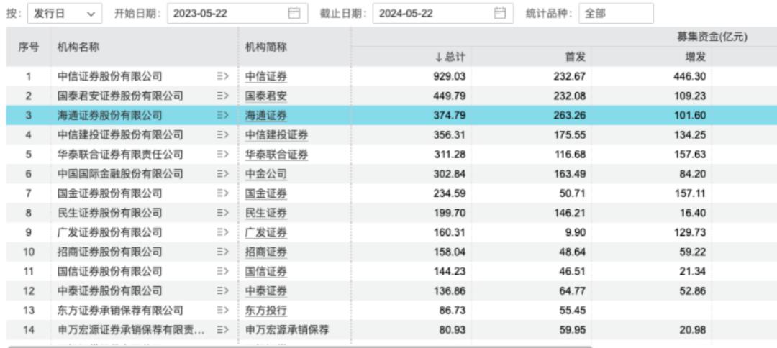
Task: Open calendar picker for start date
Action: tap(294, 14)
